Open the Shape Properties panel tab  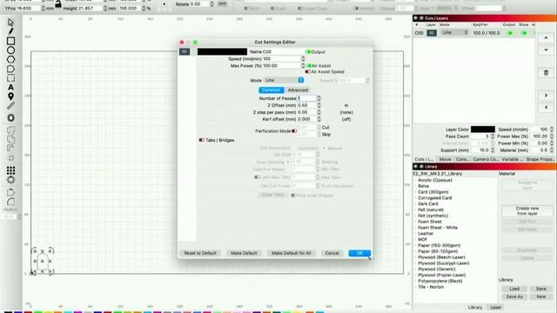(540, 159)
